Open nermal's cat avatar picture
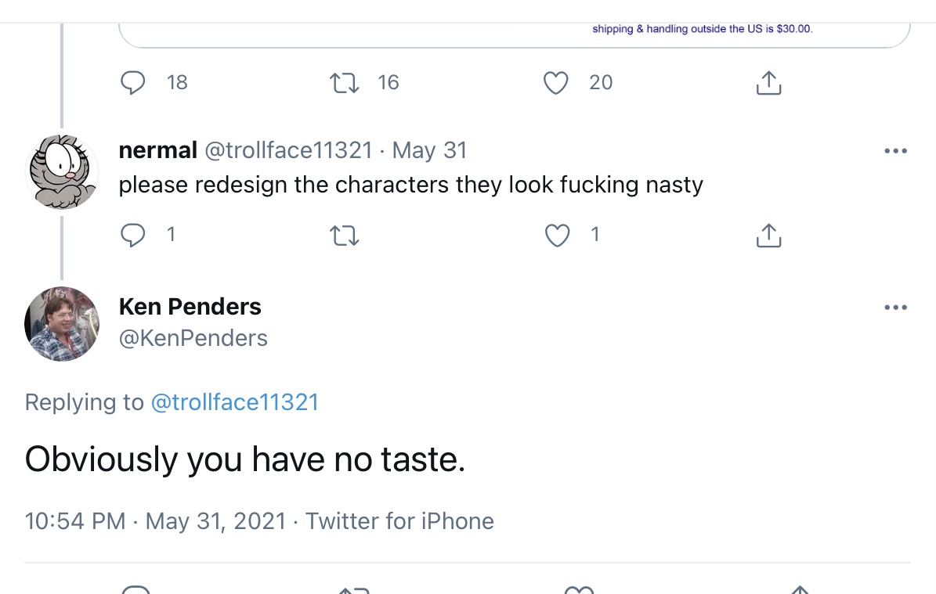The image size is (936, 594). coord(62,171)
